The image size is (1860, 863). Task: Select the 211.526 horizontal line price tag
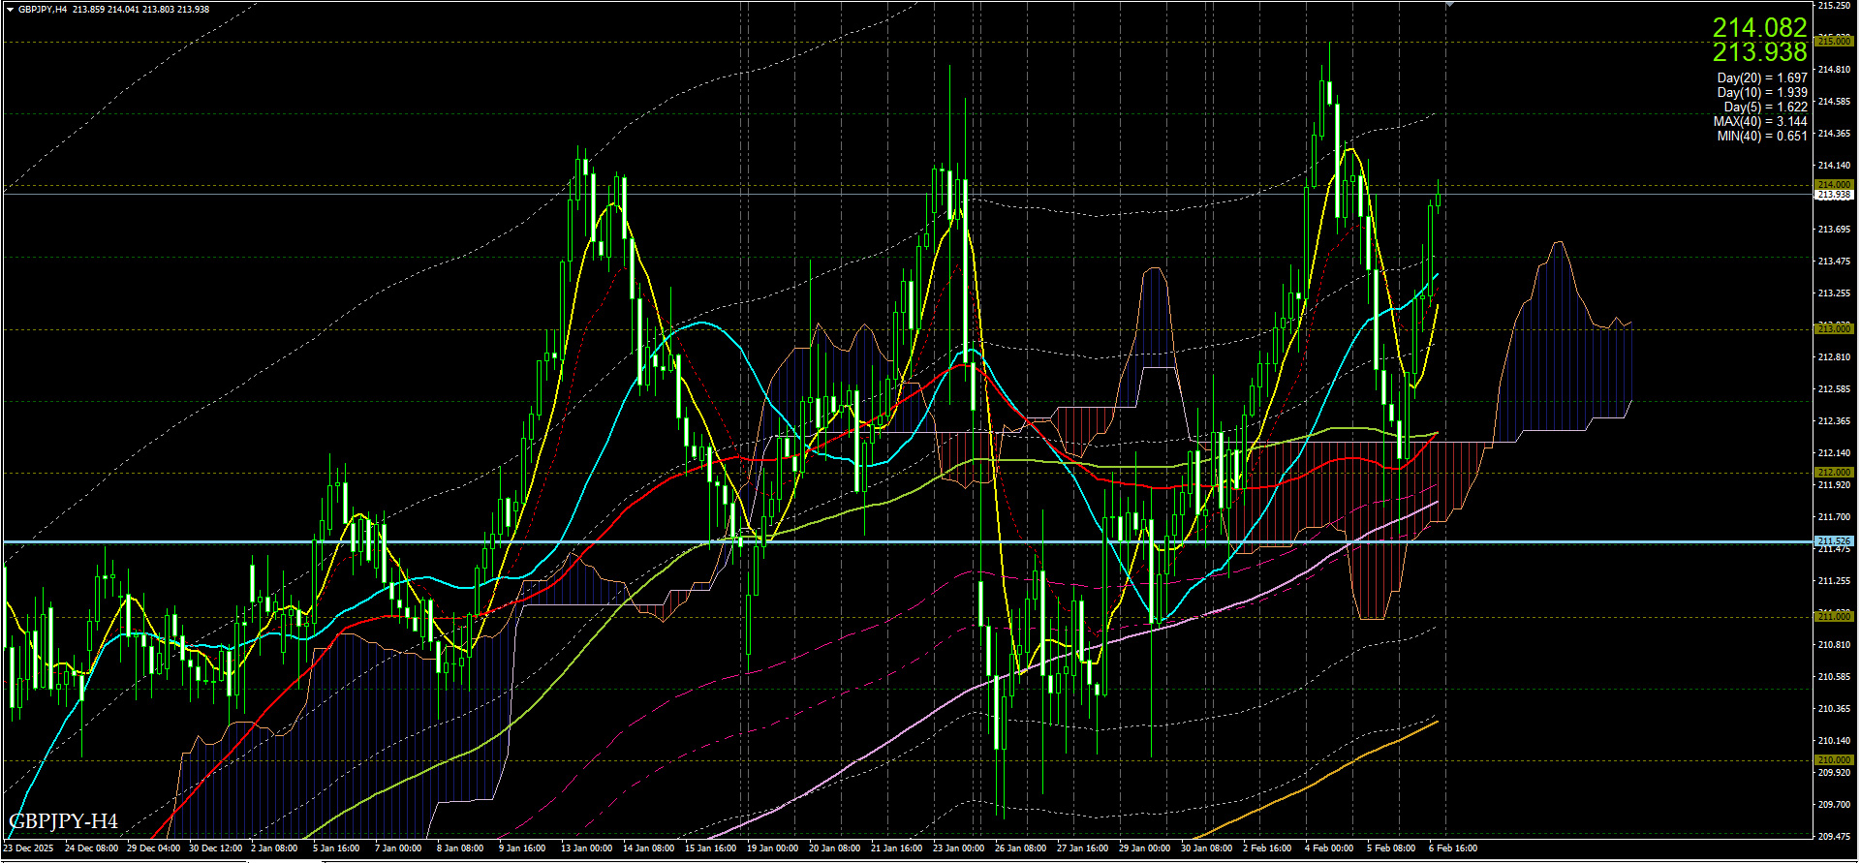[1834, 541]
